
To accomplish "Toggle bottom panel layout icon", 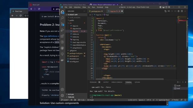I will pos(163,7).
